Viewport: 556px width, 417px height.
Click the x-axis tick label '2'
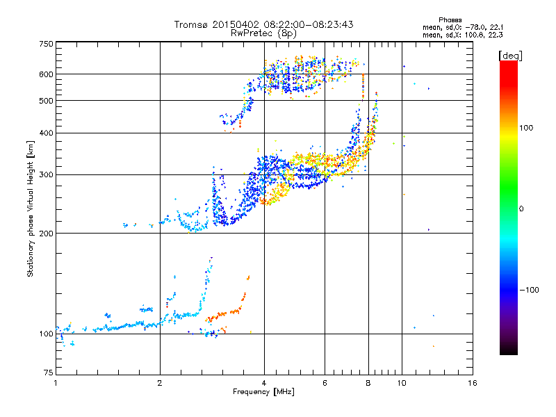pos(160,383)
